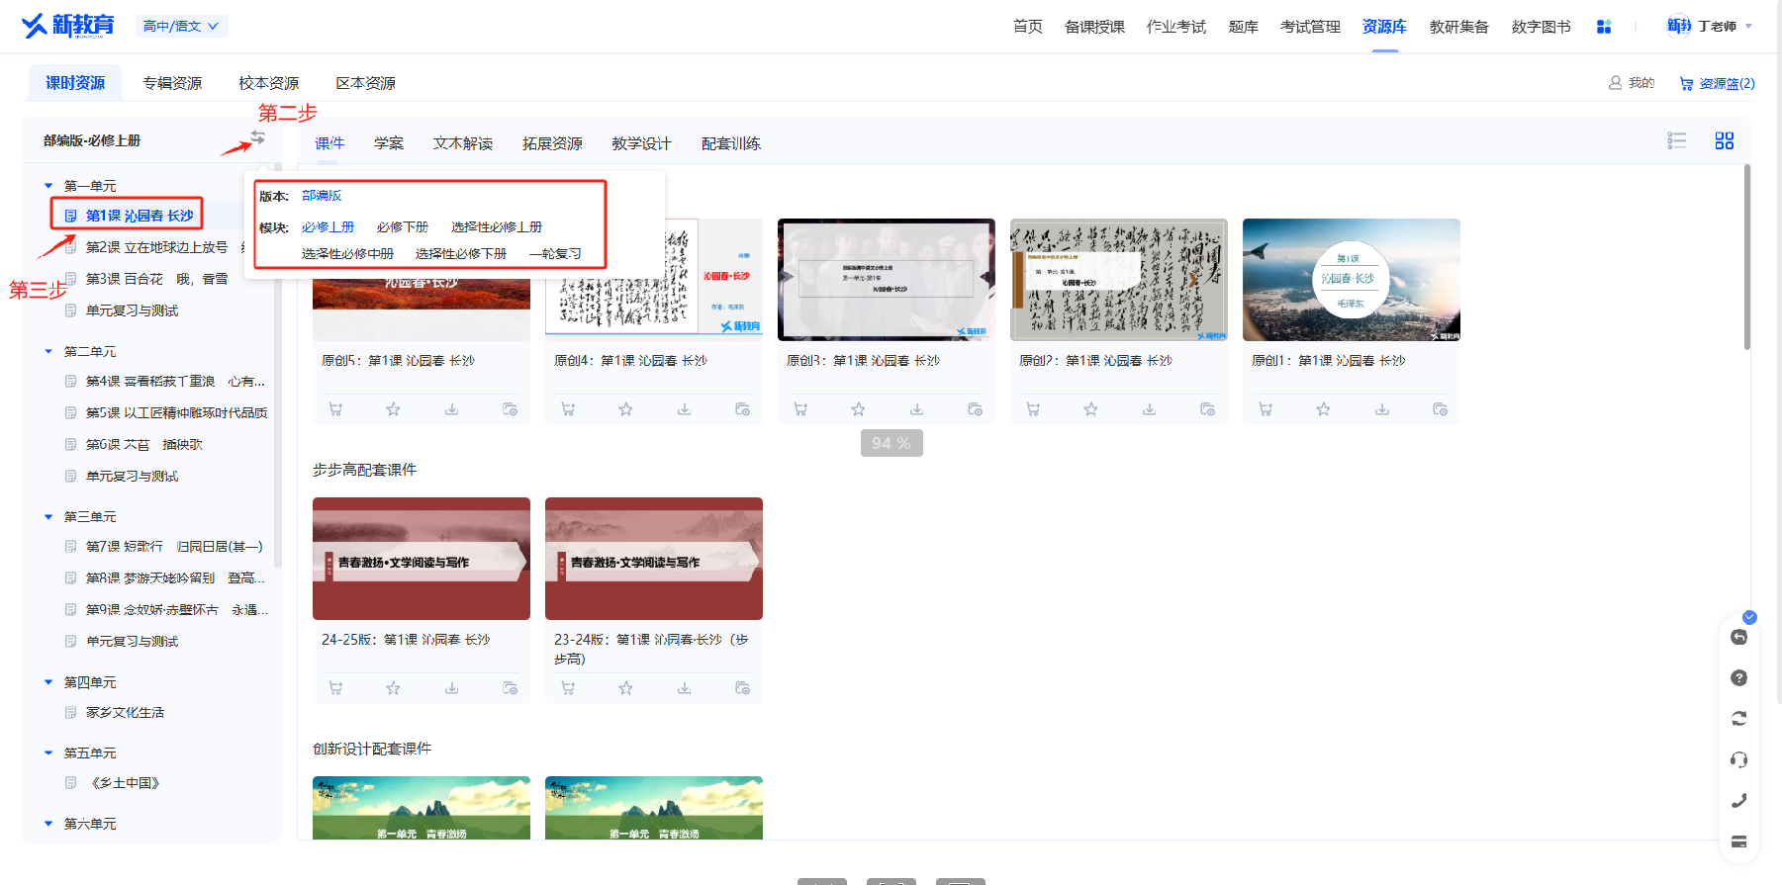Image resolution: width=1782 pixels, height=885 pixels.
Task: Click the swap textbook version icon
Action: [x=257, y=137]
